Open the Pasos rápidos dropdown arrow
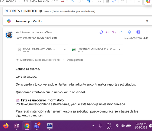This screenshot has height=131, width=152. [x=19, y=1]
